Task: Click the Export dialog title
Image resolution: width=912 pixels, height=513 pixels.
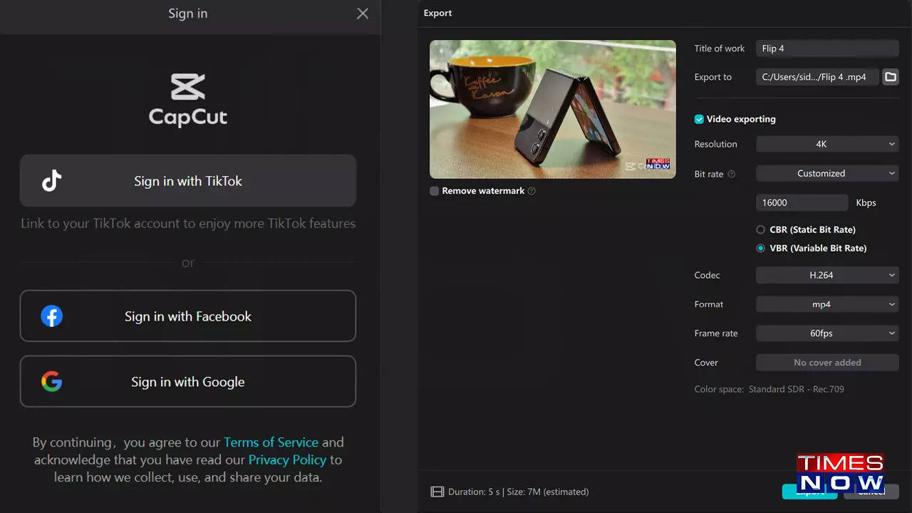Action: 437,13
